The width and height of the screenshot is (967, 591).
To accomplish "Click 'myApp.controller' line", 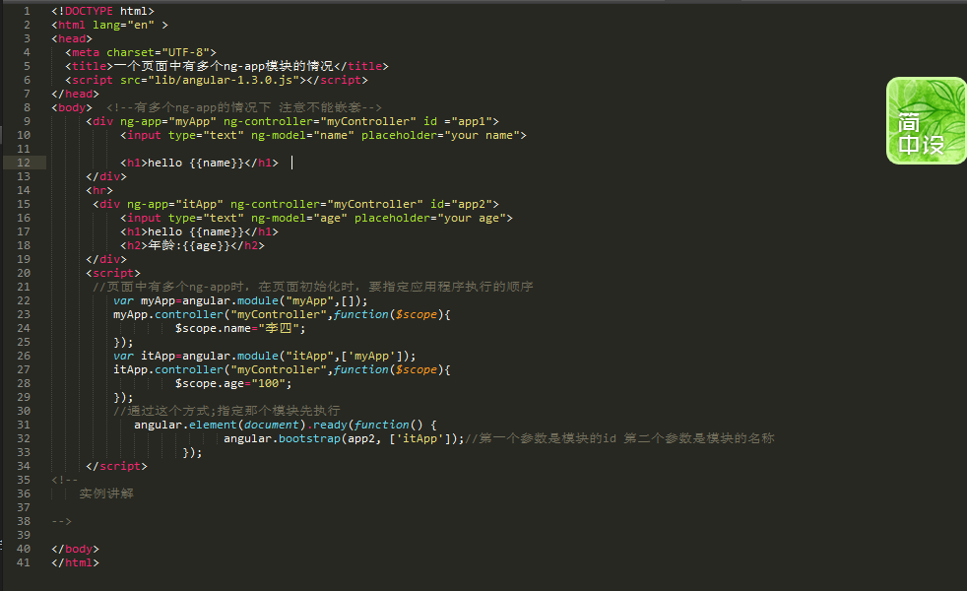I will pos(282,314).
